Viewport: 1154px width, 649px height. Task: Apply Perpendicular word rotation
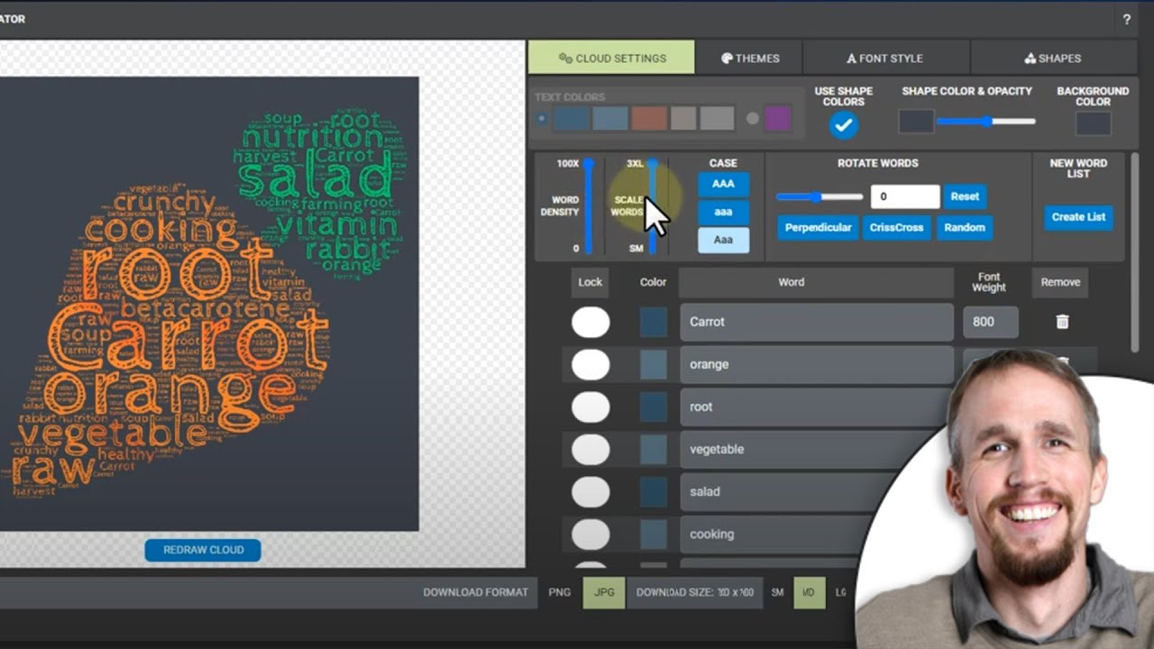tap(818, 228)
